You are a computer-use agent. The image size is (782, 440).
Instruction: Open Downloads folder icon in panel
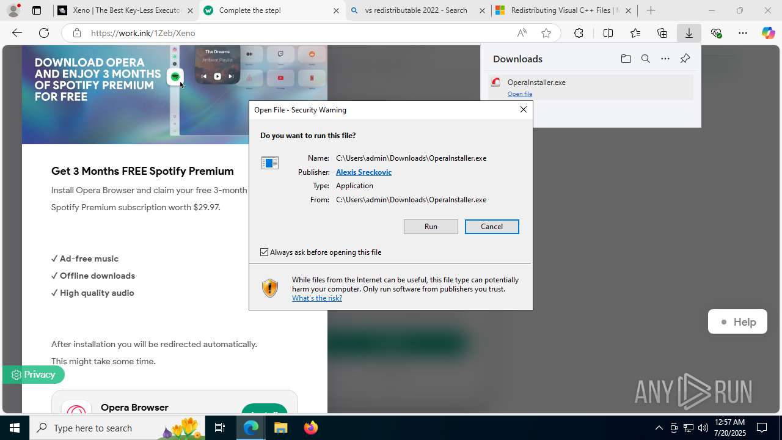tap(626, 59)
